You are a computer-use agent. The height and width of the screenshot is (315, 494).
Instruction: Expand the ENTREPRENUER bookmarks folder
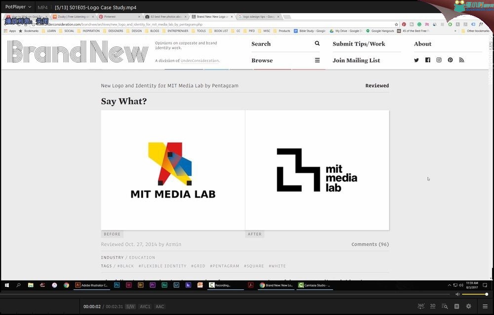175,31
